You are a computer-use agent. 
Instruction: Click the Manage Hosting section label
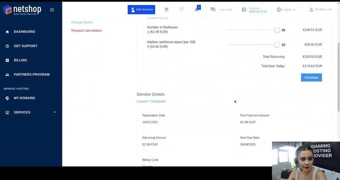pos(16,88)
